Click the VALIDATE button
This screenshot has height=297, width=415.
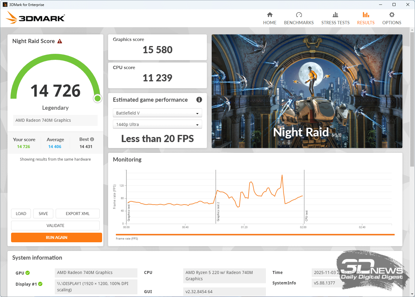[55, 226]
